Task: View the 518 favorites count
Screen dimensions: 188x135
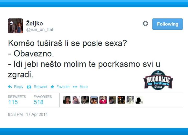Action: [39, 102]
